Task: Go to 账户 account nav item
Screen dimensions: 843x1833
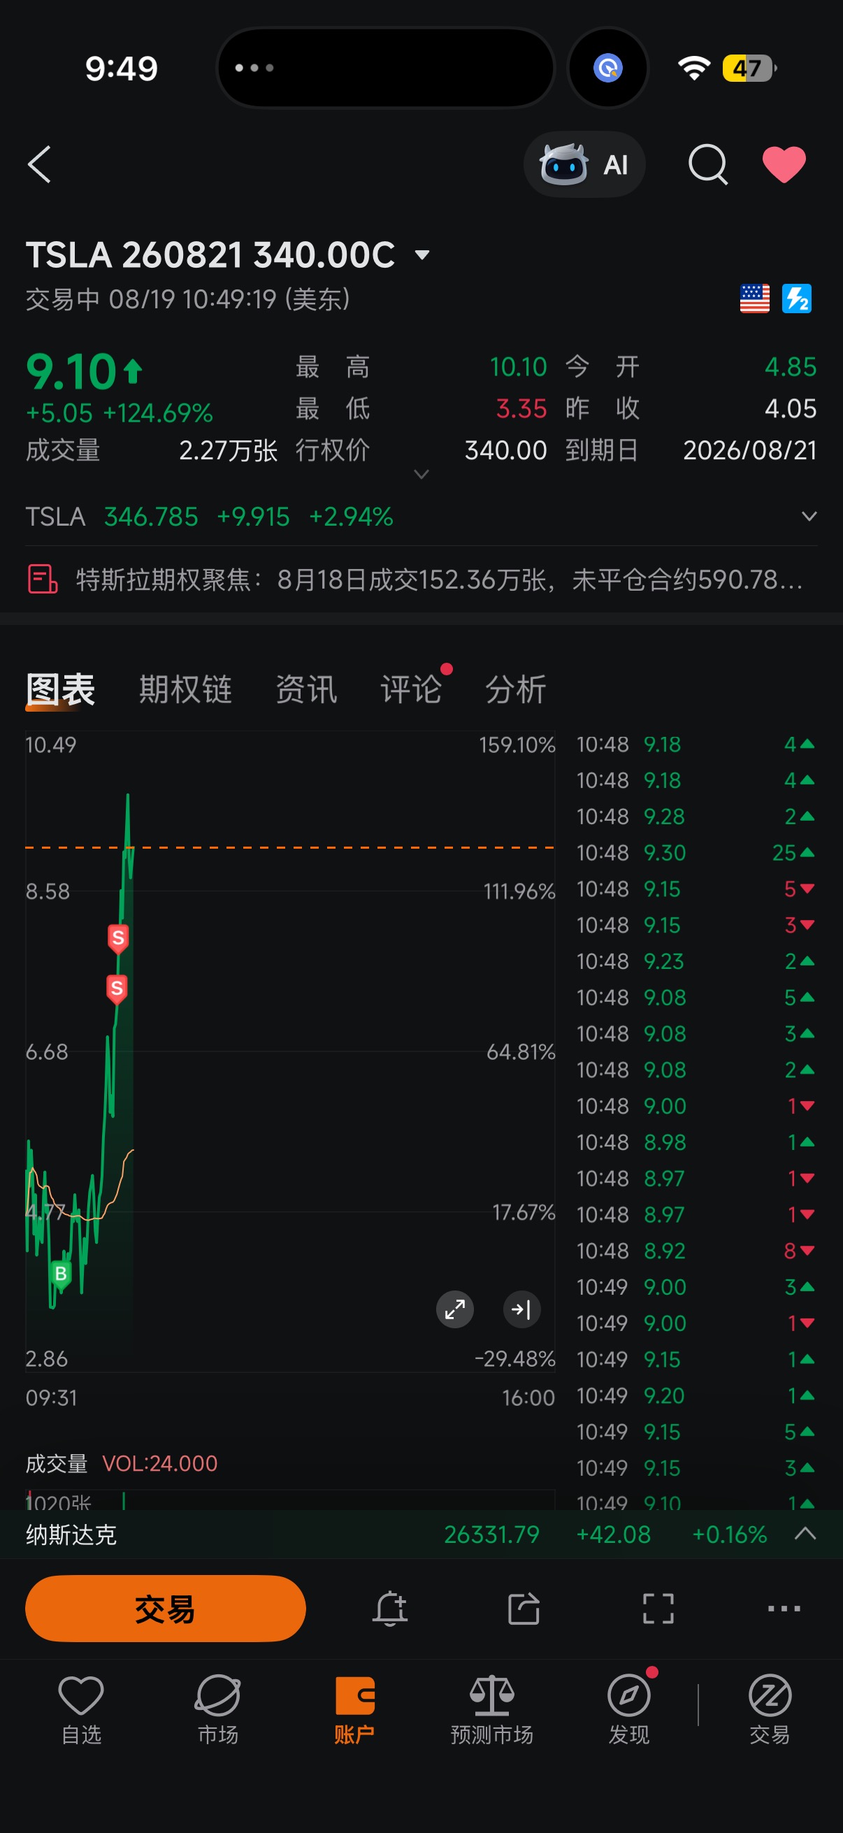Action: [x=354, y=1709]
